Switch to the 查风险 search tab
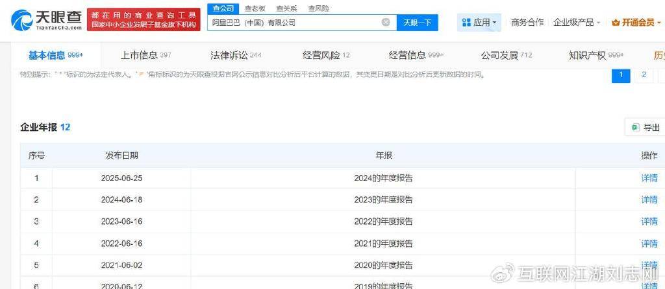The image size is (665, 289). 318,8
